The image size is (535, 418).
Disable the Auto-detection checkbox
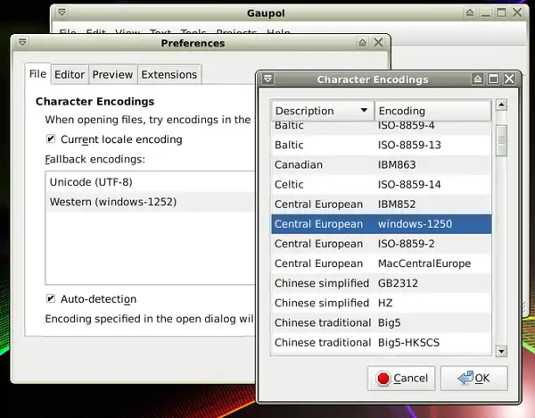pos(51,299)
